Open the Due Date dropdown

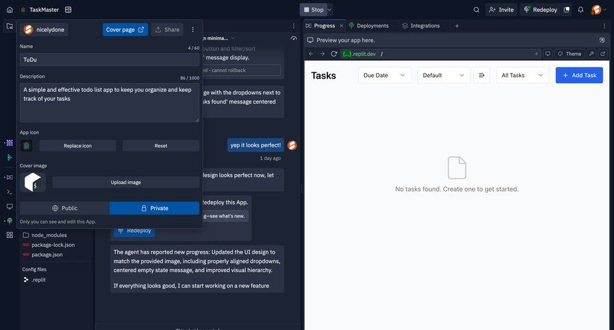(385, 75)
